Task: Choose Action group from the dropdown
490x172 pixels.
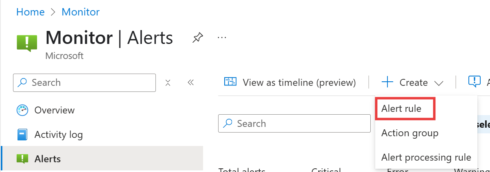Action: click(409, 133)
